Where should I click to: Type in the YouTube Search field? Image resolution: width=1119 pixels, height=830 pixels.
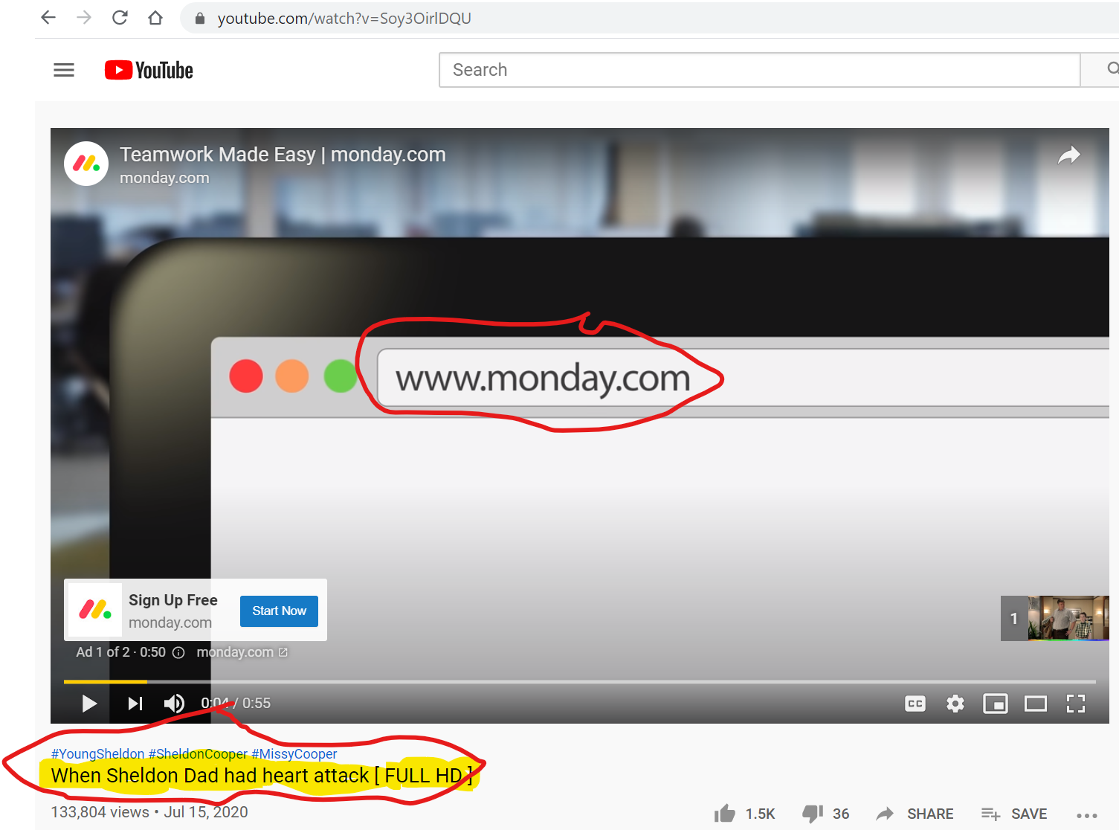pos(758,70)
